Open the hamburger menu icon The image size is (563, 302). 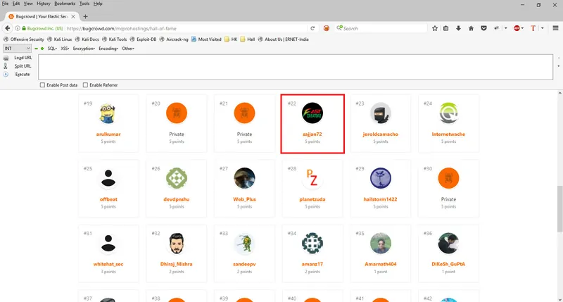coord(555,28)
